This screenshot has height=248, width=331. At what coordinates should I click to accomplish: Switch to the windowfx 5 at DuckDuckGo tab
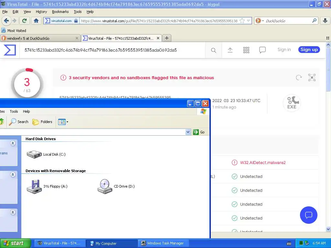(x=40, y=38)
